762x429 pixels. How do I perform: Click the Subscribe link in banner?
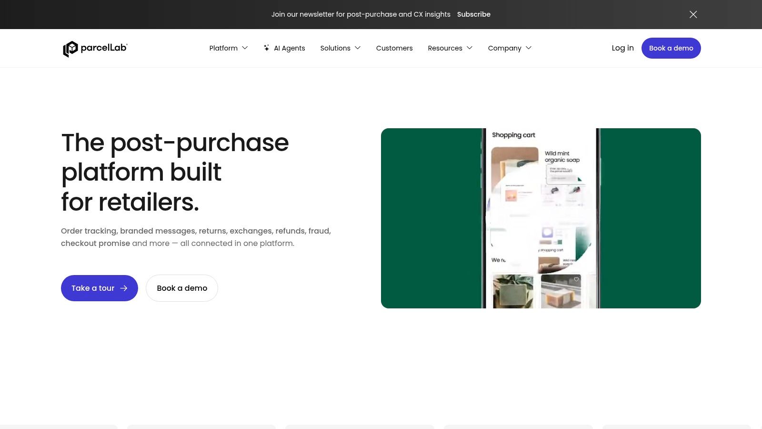point(474,14)
